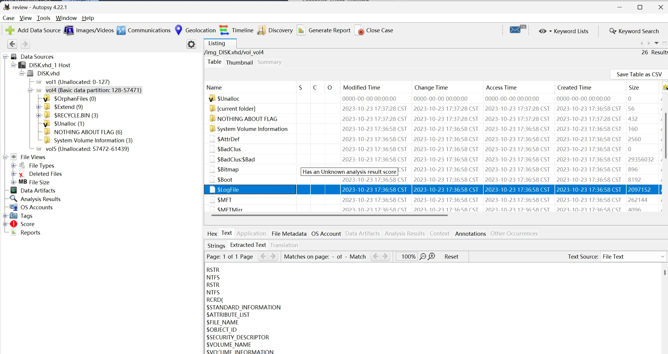This screenshot has width=668, height=354.
Task: Open Discovery tool icon
Action: click(261, 30)
